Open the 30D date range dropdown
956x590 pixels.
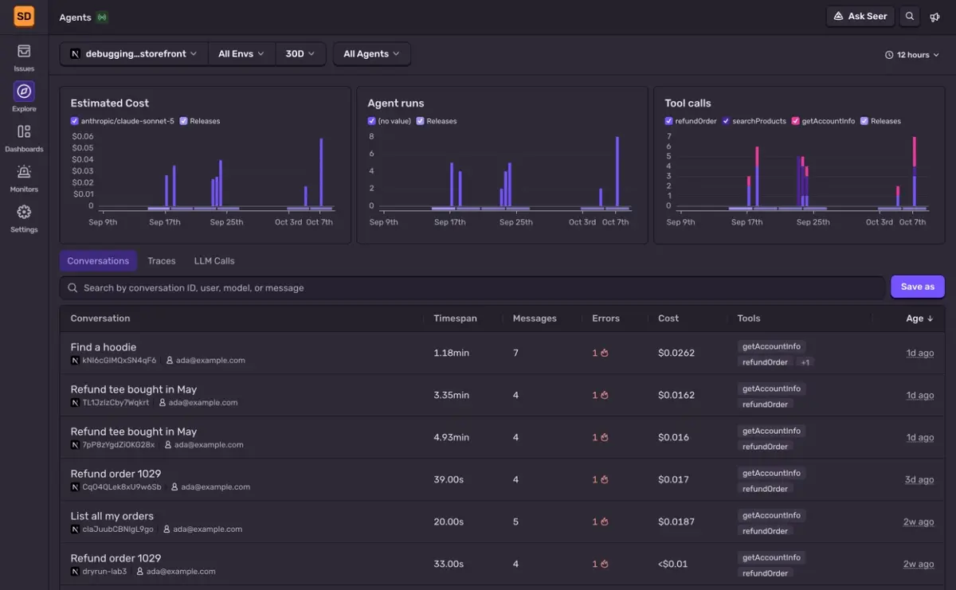coord(300,54)
